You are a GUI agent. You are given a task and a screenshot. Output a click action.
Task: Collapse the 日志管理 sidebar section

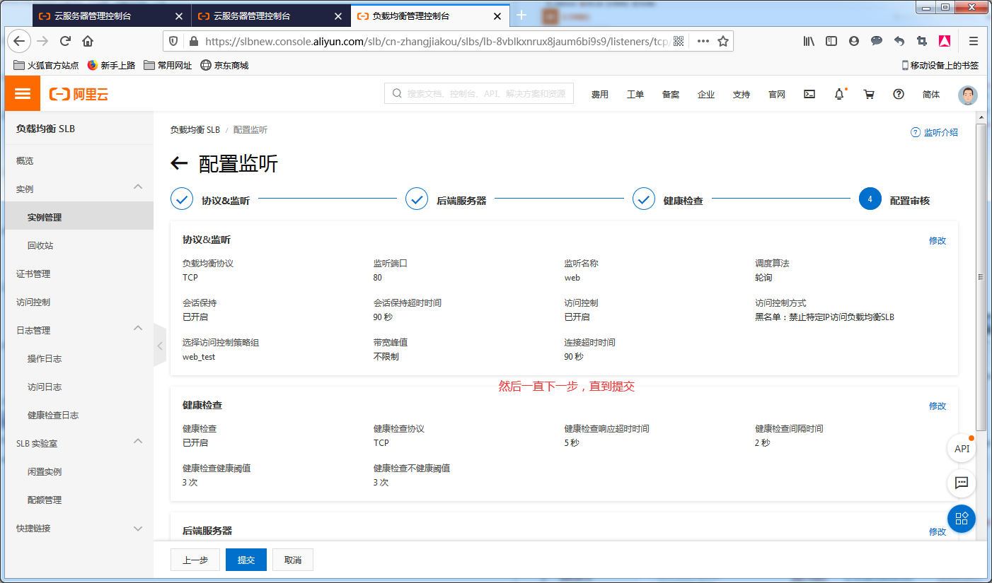[137, 327]
